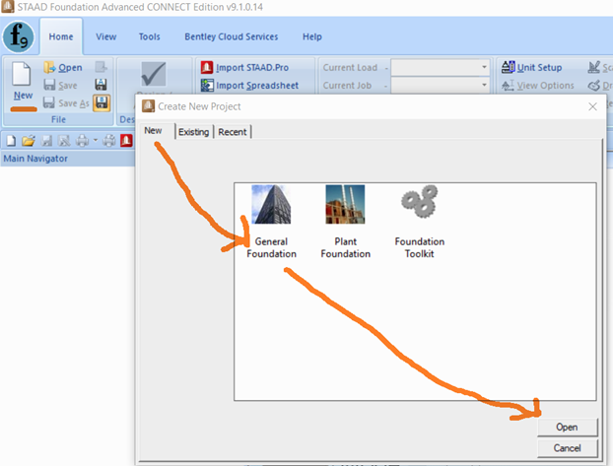Click the Cancel button in dialog

point(568,448)
